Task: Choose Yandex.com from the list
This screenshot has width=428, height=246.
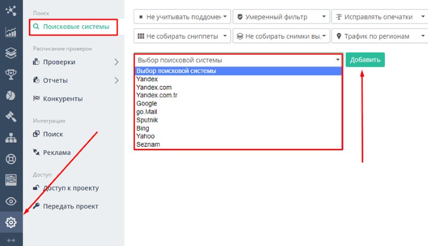Action: pyautogui.click(x=238, y=87)
